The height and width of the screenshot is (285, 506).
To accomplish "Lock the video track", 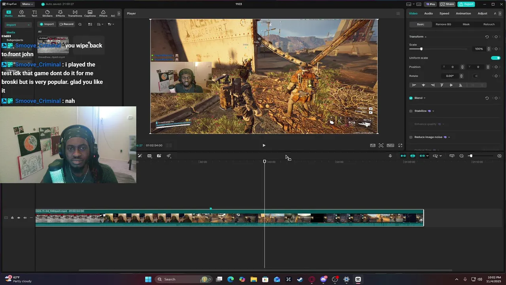I will click(x=12, y=218).
